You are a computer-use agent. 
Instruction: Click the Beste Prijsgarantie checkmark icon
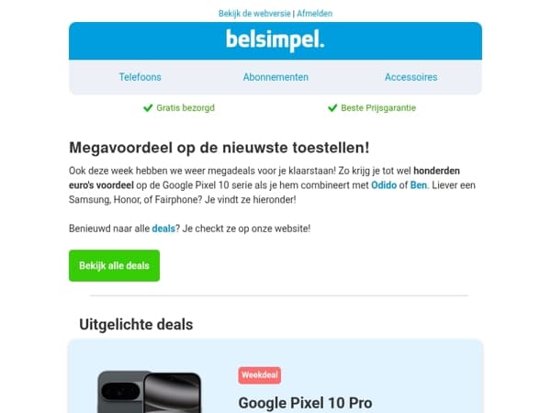[x=332, y=107]
